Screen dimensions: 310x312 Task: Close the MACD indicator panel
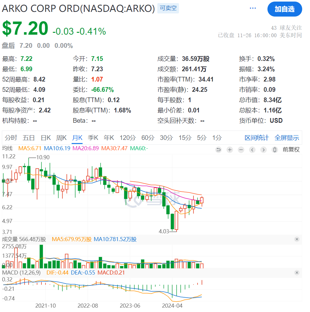(x=297, y=273)
